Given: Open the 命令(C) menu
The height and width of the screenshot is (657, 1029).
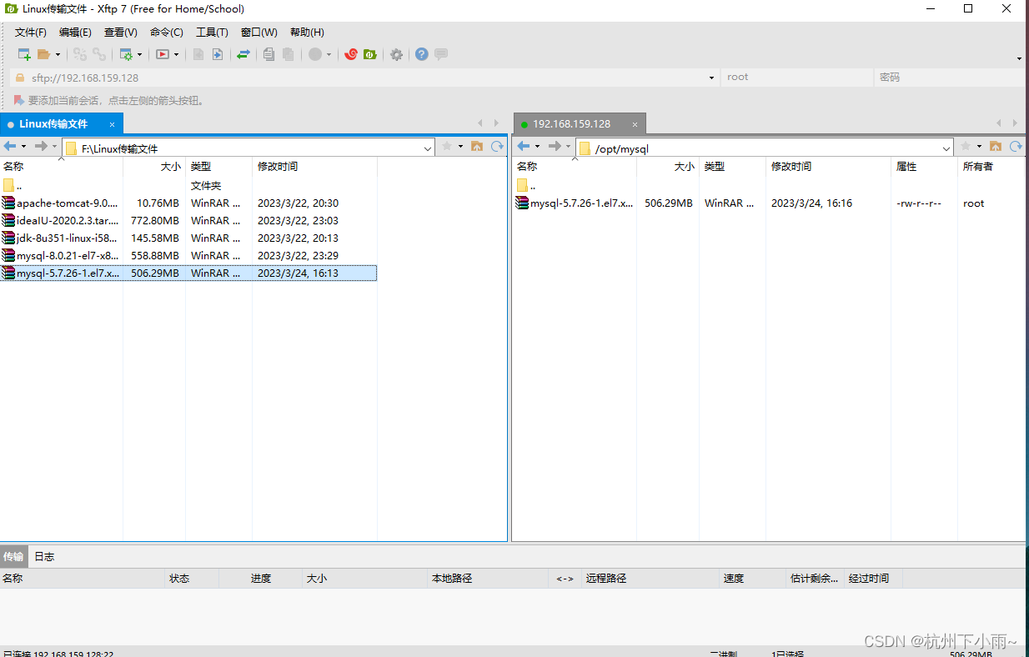Looking at the screenshot, I should click(x=167, y=33).
